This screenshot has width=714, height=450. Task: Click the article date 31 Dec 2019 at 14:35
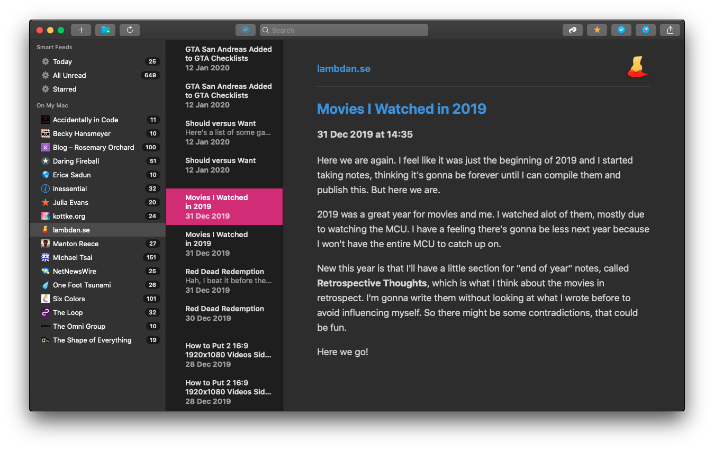pyautogui.click(x=365, y=134)
